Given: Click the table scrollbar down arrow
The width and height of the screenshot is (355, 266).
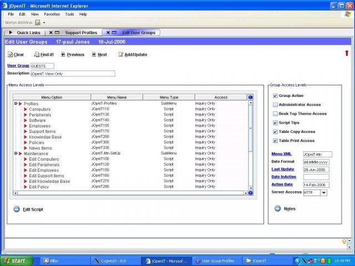Looking at the screenshot, I should tap(251, 188).
